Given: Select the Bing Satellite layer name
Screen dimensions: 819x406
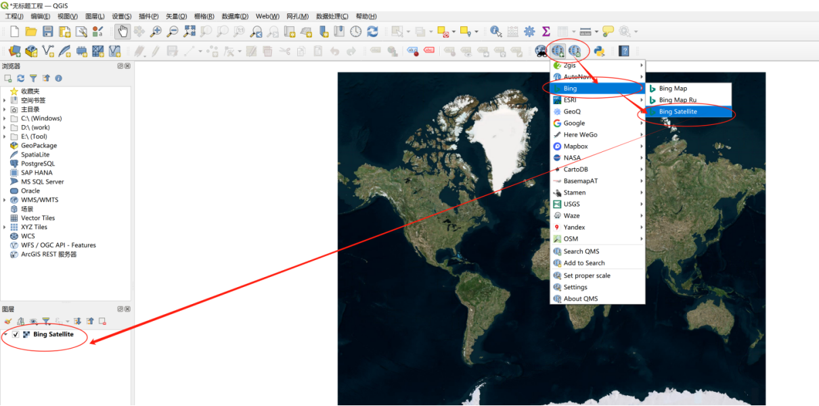Looking at the screenshot, I should (x=53, y=334).
